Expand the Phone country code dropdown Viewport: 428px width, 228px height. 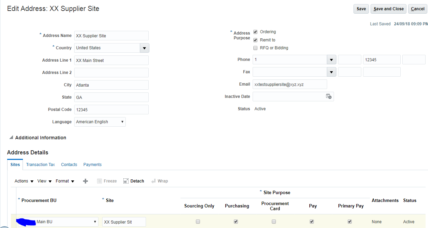pos(331,60)
